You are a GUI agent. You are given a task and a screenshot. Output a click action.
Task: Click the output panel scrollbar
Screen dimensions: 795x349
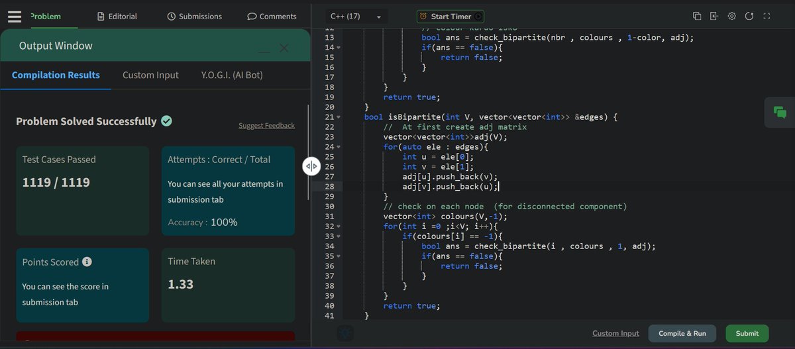[x=308, y=152]
